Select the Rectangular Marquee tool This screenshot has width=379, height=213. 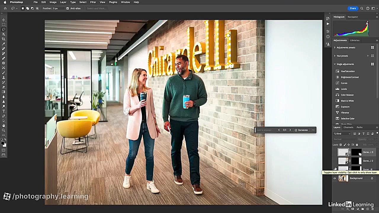[x=4, y=25]
